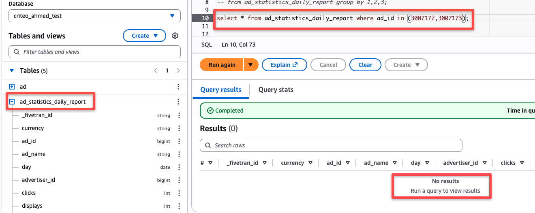Click the Ln 10, Col 73 status text
The image size is (535, 213).
pos(239,45)
